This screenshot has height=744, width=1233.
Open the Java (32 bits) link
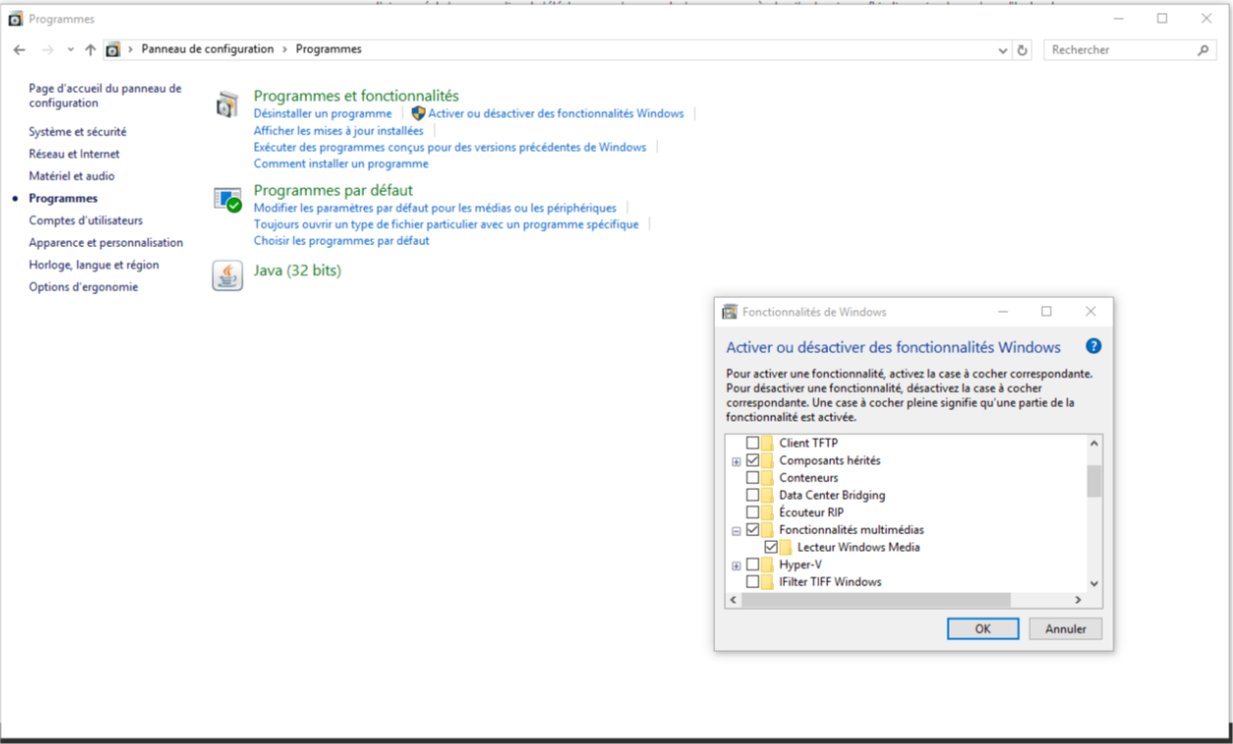coord(297,270)
